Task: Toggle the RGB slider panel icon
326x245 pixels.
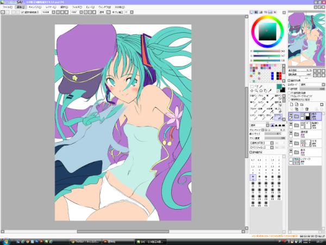Action: point(256,13)
